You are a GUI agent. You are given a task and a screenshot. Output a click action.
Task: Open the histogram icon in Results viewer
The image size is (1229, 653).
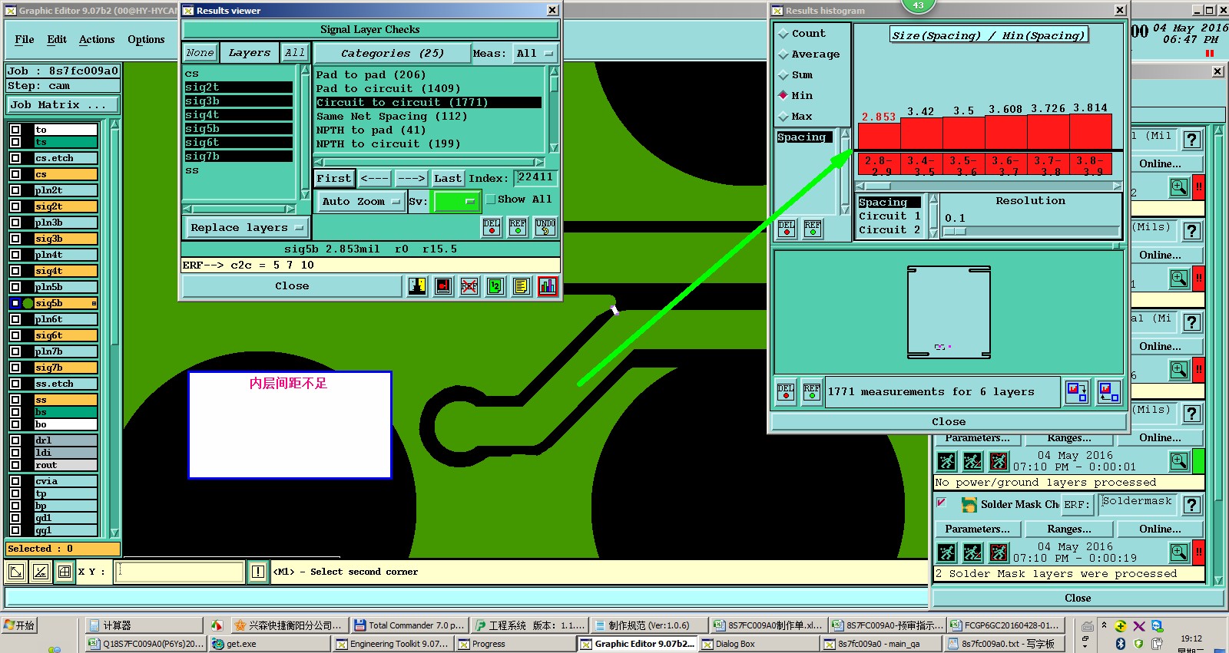coord(548,286)
